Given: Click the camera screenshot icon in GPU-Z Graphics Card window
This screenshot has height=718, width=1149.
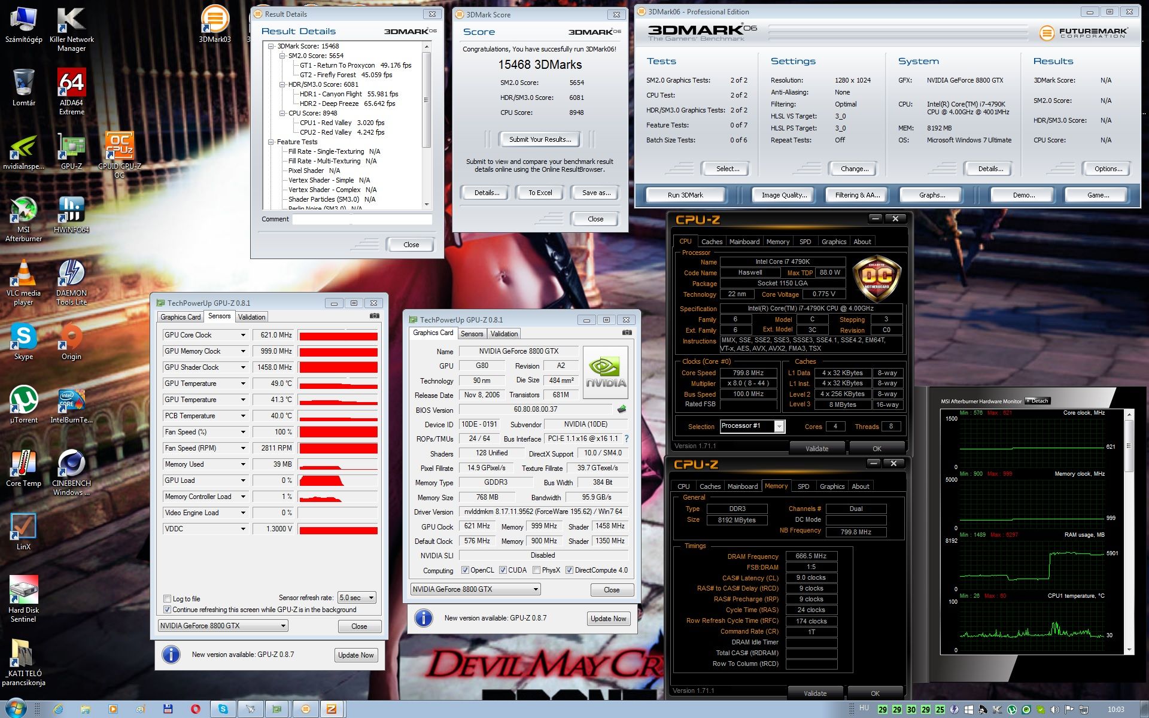Looking at the screenshot, I should tap(627, 333).
